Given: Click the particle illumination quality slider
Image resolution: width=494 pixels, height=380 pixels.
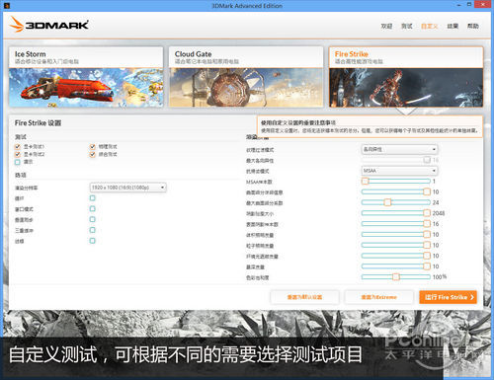Looking at the screenshot, I should tap(396, 245).
